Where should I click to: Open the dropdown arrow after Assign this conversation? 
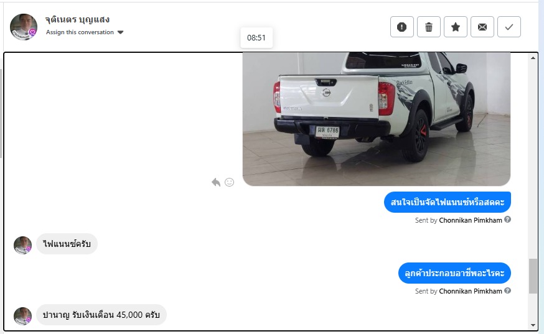pyautogui.click(x=120, y=32)
